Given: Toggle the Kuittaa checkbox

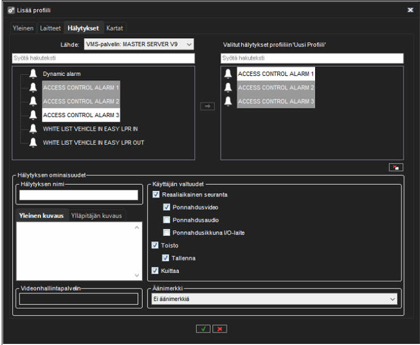Looking at the screenshot, I should point(156,271).
